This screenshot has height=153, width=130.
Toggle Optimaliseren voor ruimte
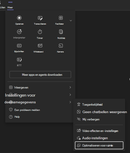[x=99, y=145]
